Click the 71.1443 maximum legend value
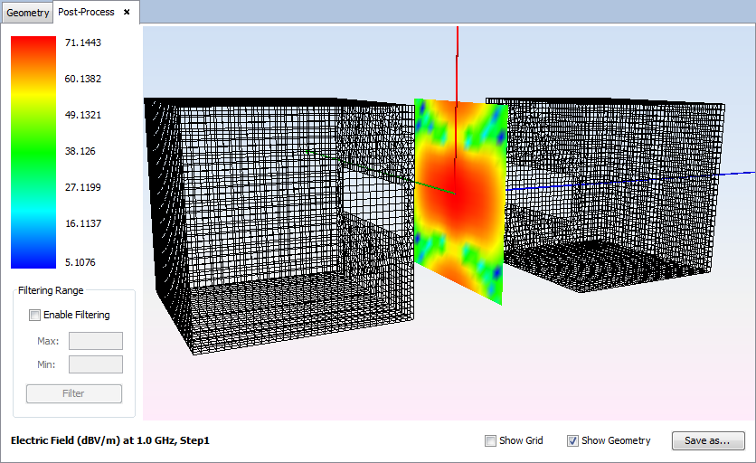This screenshot has width=756, height=463. click(82, 43)
